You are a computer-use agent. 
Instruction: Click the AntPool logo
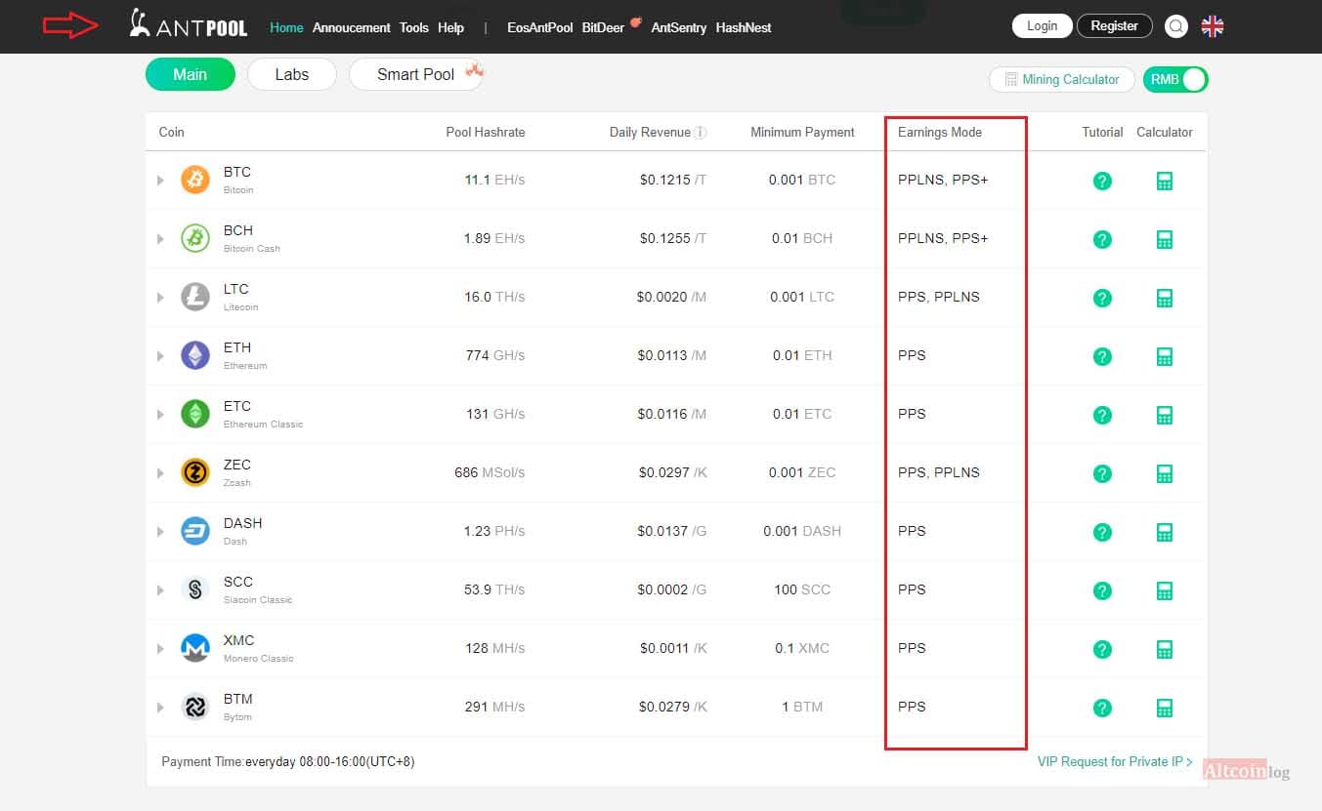189,24
